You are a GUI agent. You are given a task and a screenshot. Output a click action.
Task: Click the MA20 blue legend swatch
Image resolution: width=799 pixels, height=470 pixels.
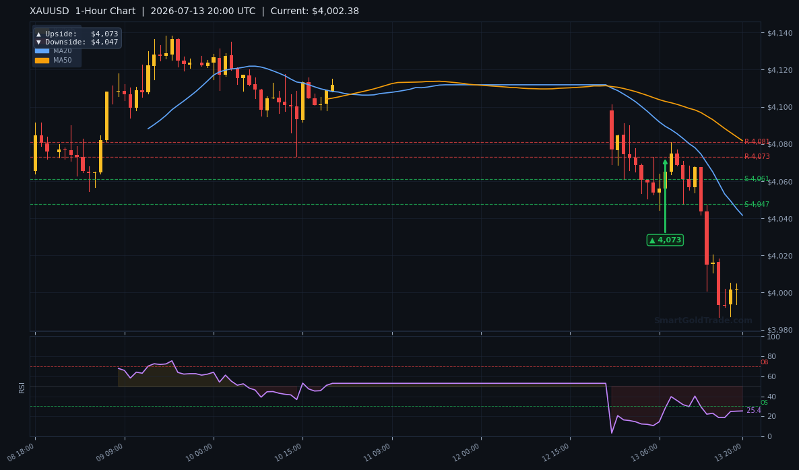coord(42,51)
